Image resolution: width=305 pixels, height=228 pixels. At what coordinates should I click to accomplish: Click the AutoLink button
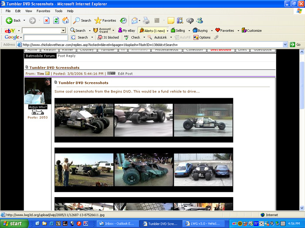157,37
